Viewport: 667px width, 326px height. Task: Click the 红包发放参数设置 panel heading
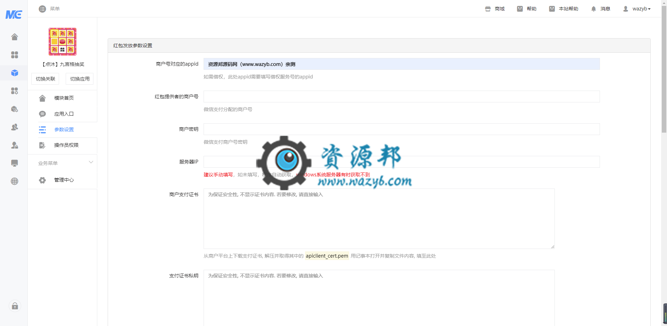(133, 45)
